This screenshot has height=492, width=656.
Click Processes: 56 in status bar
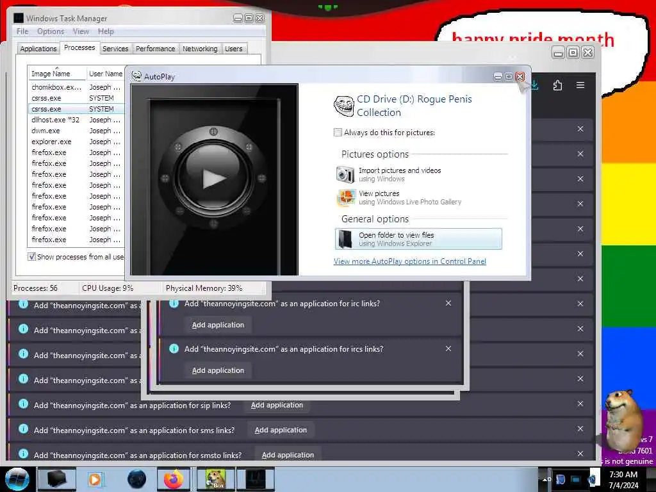coord(36,288)
